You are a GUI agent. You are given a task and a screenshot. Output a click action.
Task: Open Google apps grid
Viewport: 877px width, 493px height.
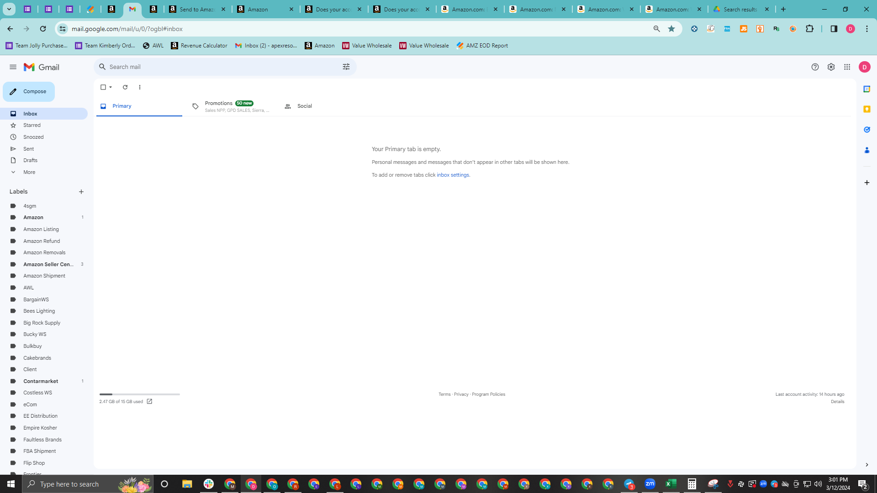tap(847, 67)
